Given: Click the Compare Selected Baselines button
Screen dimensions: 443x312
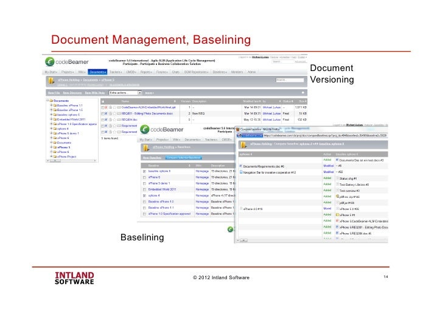Looking at the screenshot, I should click(184, 158).
